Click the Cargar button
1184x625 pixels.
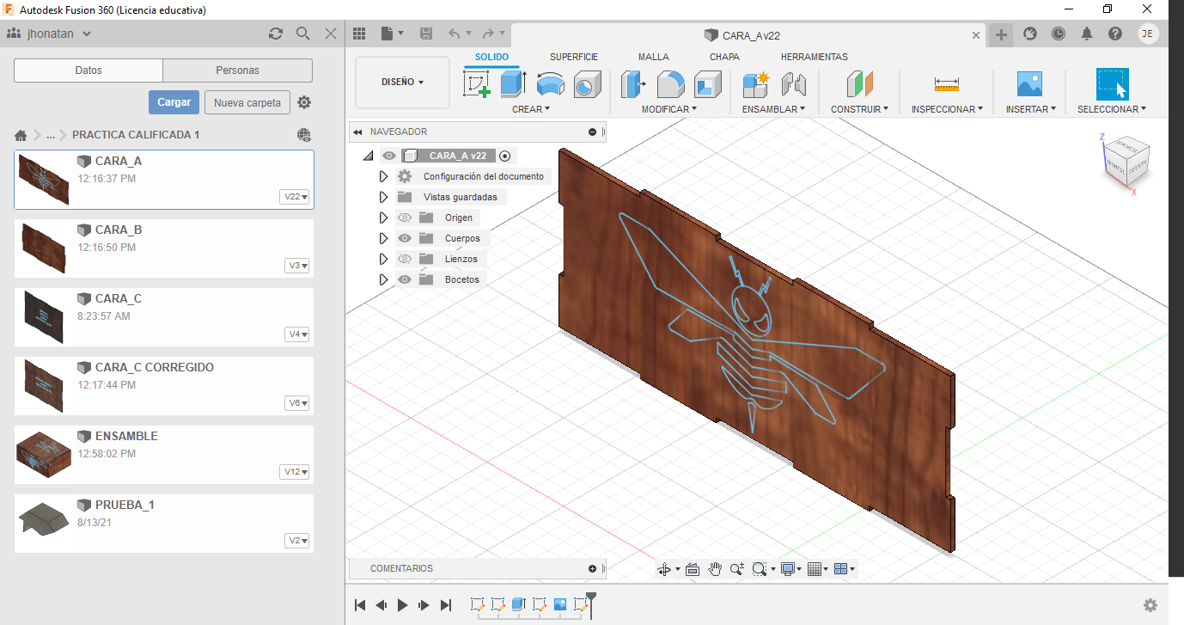174,102
